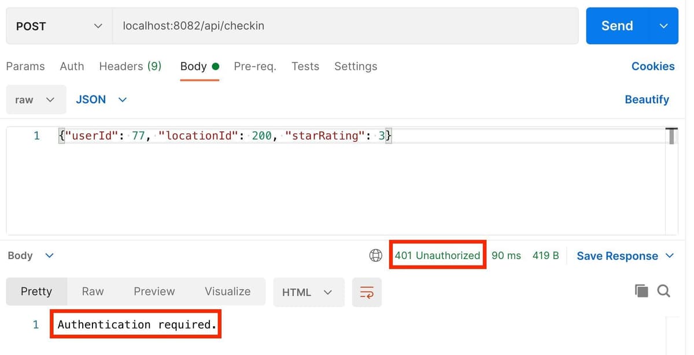Click the request URL input field
694x355 pixels.
coord(345,26)
